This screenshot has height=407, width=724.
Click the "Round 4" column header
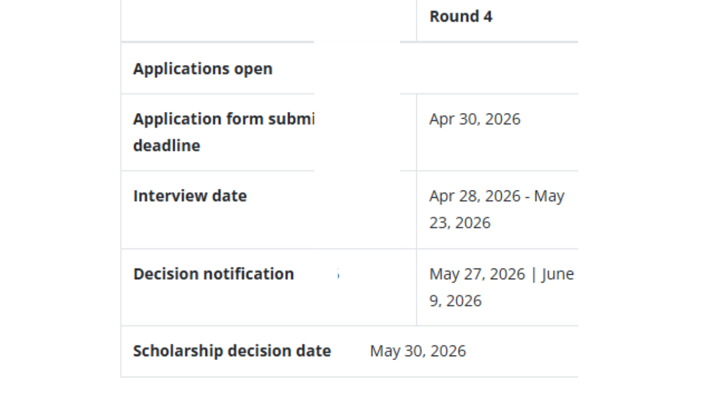pos(460,17)
